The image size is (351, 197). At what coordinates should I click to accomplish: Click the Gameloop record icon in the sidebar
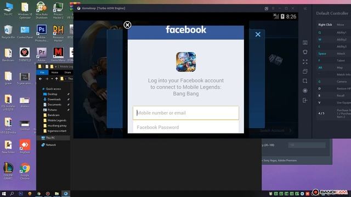[305, 90]
